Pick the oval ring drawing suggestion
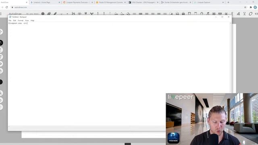Image resolution: width=258 pixels, height=145 pixels. tap(250, 14)
